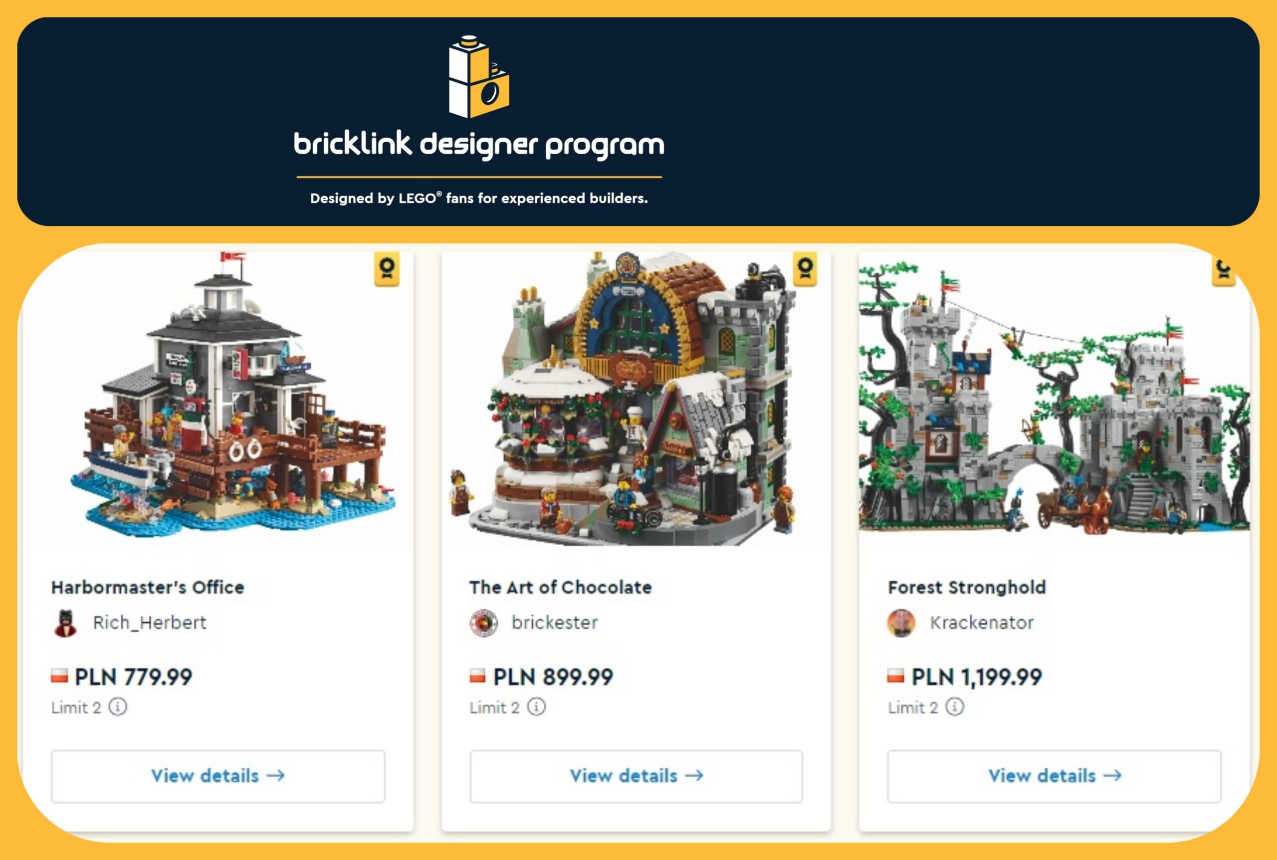Open limit info icon under PLN 899.99
Image resolution: width=1277 pixels, height=860 pixels.
tap(536, 706)
